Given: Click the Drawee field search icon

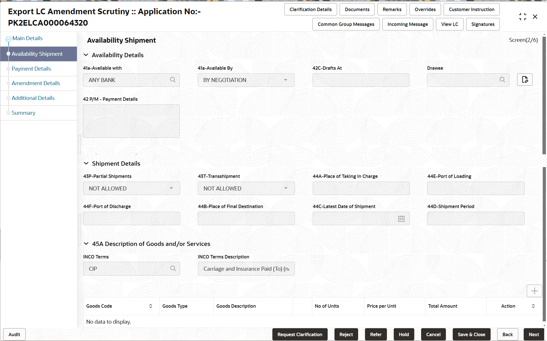Looking at the screenshot, I should [502, 80].
